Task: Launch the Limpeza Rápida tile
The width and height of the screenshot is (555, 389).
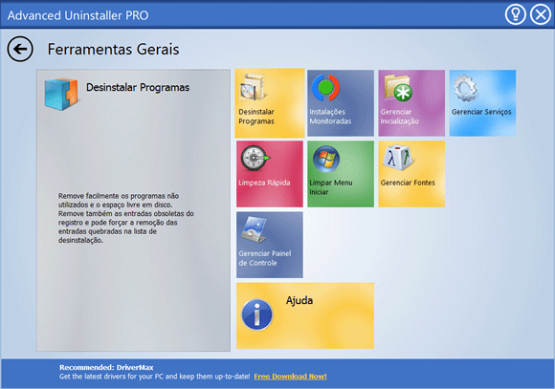Action: point(270,174)
